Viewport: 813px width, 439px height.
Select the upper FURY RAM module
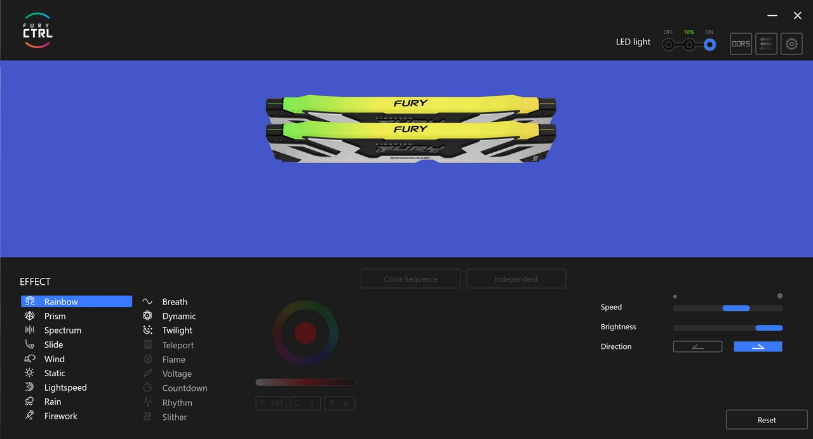pos(411,108)
